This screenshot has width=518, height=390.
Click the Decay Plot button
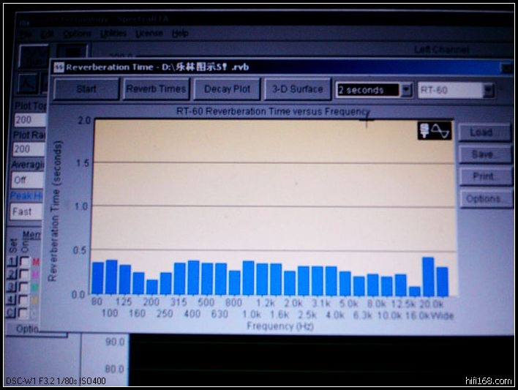click(227, 89)
